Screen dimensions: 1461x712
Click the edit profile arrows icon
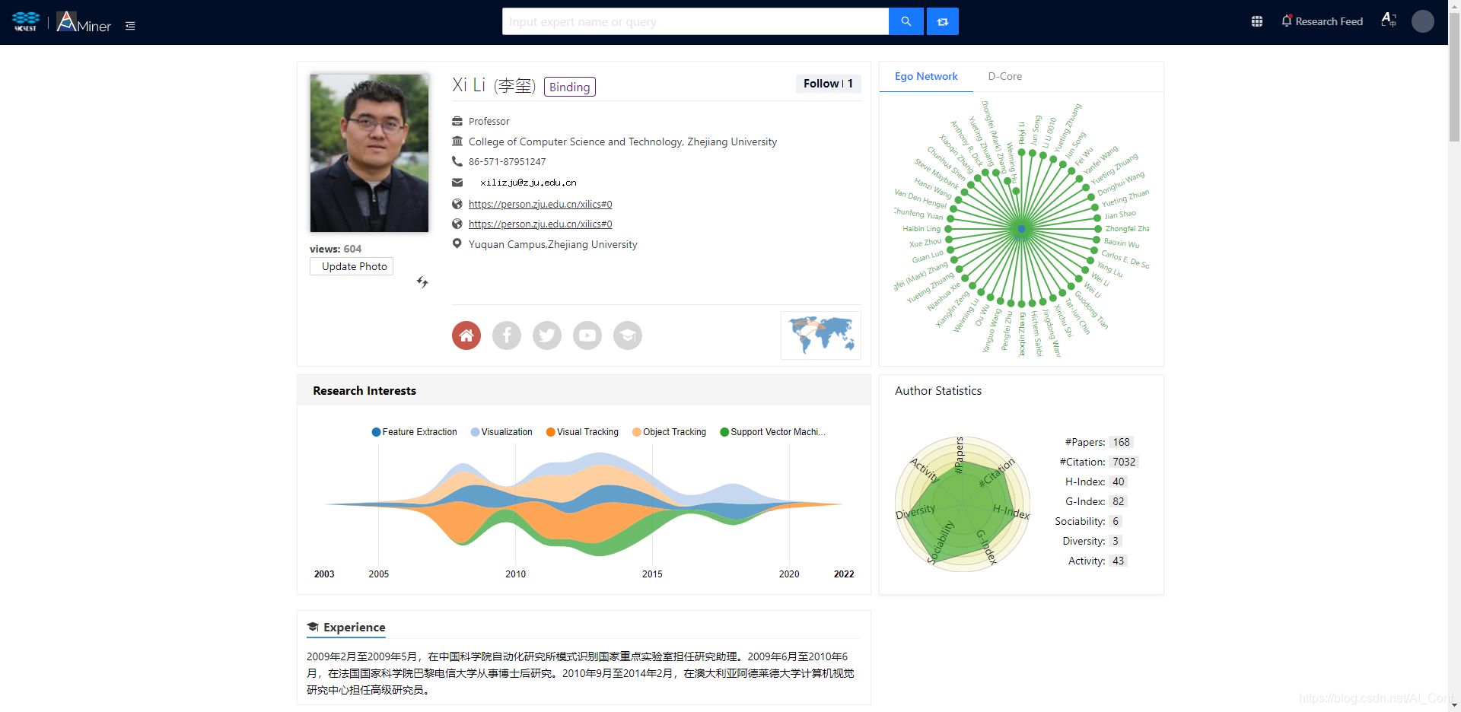click(x=422, y=282)
